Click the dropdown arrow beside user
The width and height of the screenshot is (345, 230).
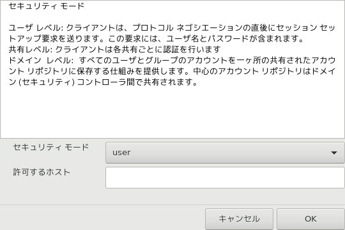tap(334, 153)
